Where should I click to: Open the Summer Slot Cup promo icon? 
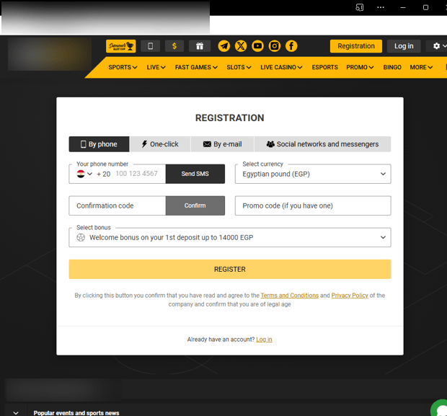click(121, 46)
